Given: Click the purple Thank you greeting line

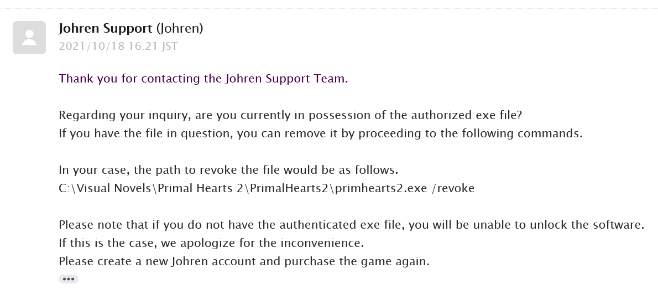Looking at the screenshot, I should click(x=203, y=79).
